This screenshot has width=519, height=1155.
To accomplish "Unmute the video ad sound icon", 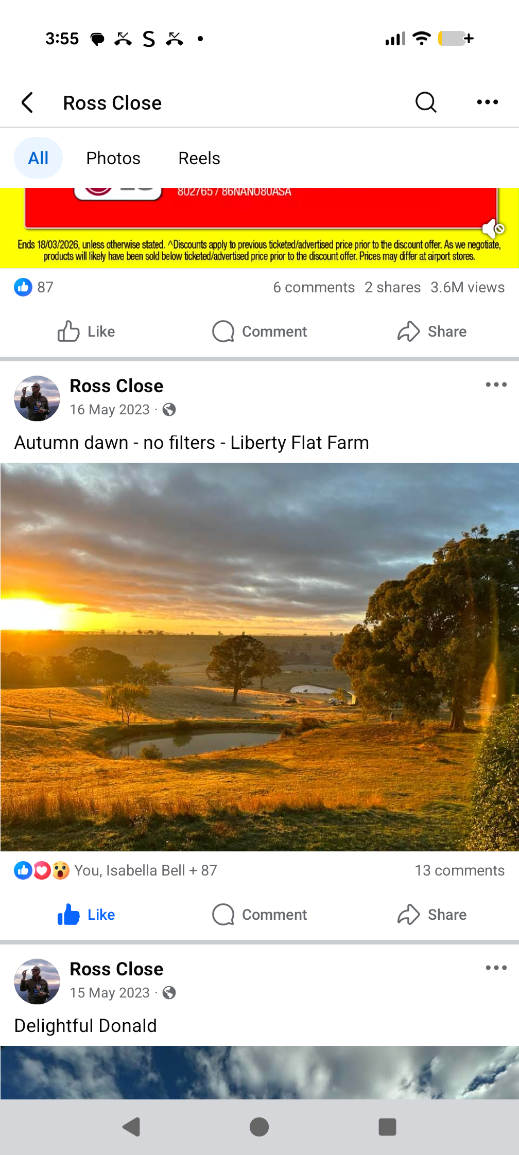I will pos(493,229).
